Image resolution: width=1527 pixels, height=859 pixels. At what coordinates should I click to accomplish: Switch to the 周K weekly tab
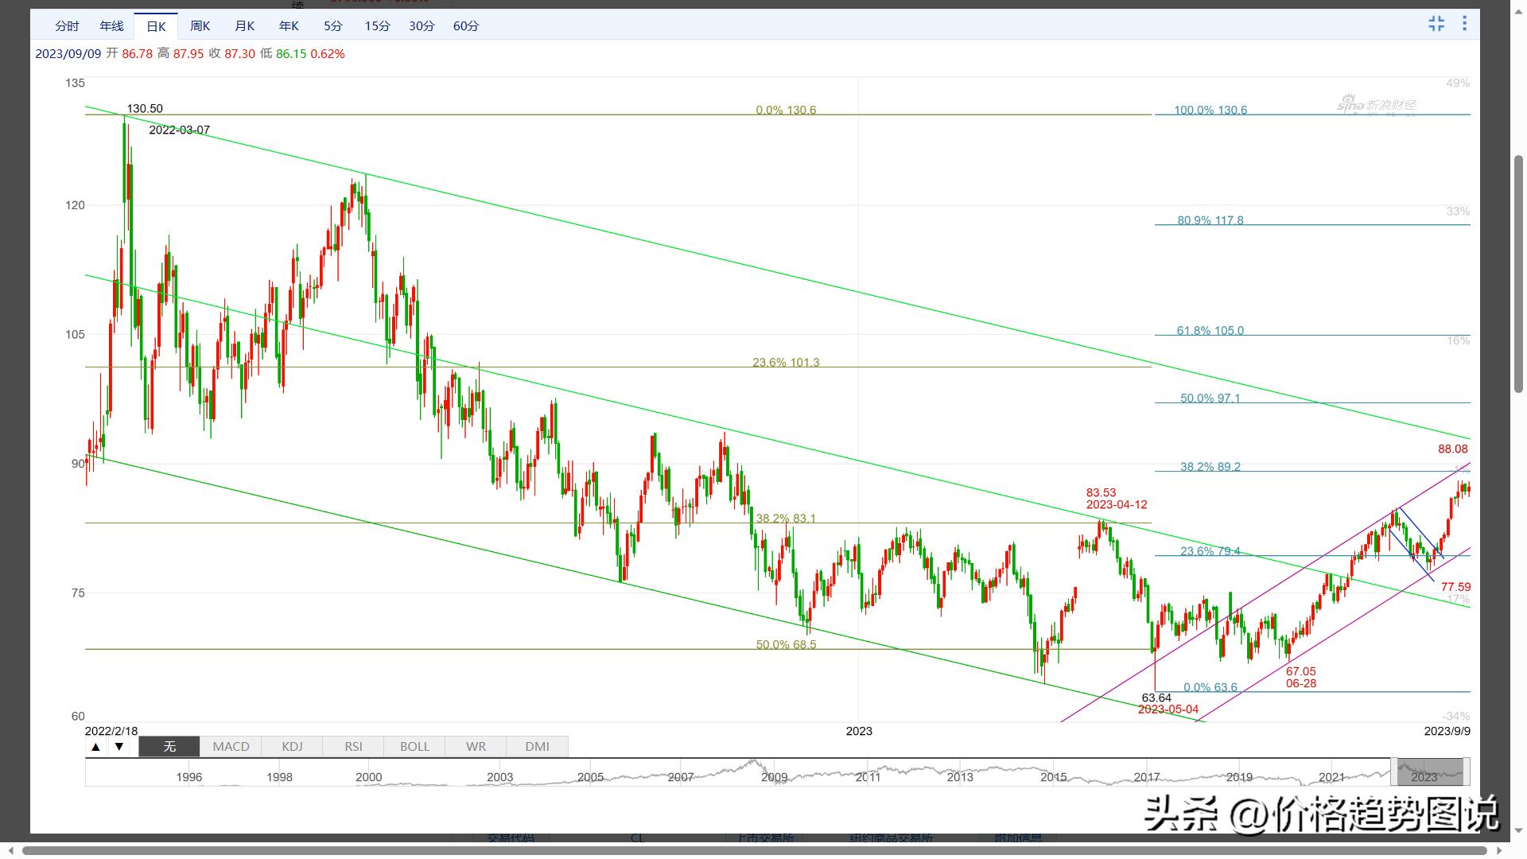[x=200, y=26]
